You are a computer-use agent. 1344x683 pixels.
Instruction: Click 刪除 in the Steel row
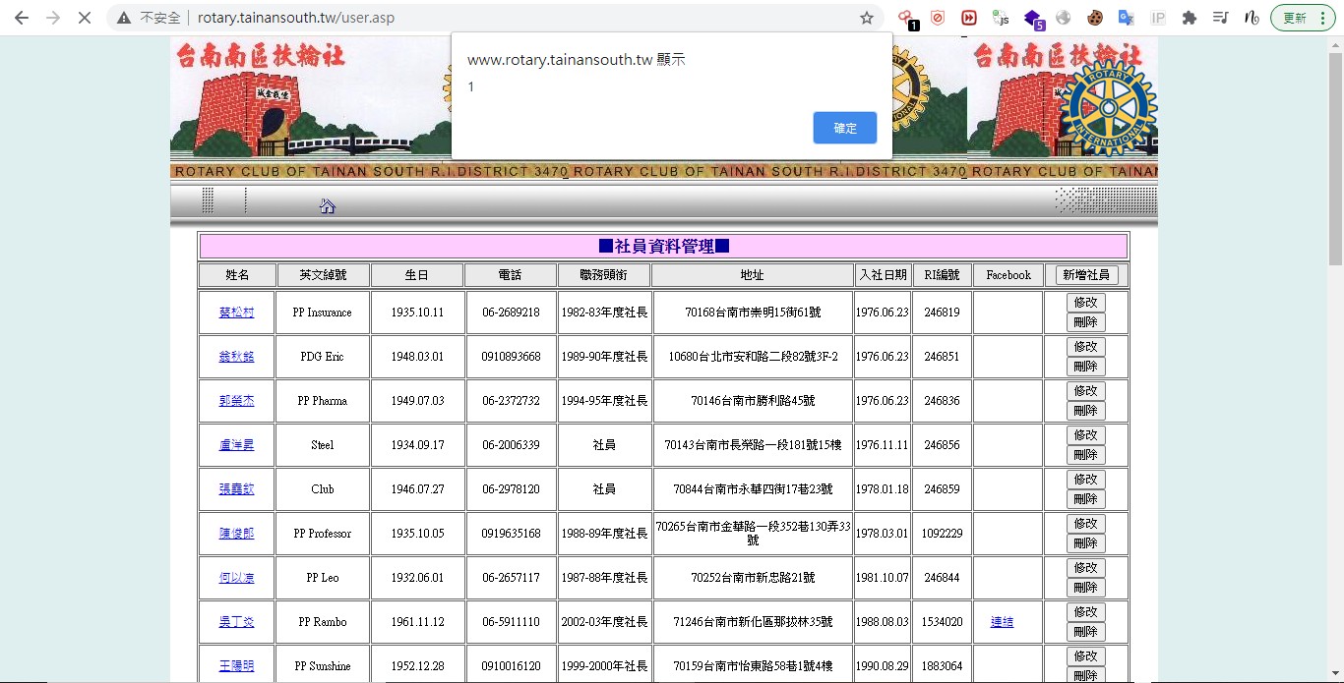point(1086,455)
